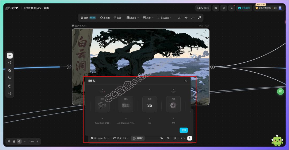Click down arrow below 焦距 focal length
The height and width of the screenshot is (150, 289).
[150, 119]
